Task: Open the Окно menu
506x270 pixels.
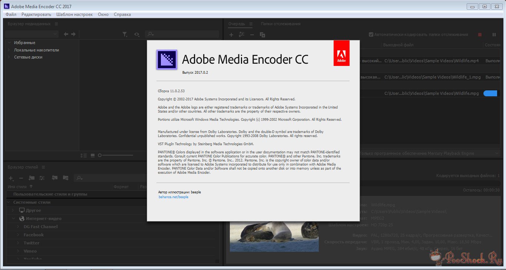Action: 103,14
